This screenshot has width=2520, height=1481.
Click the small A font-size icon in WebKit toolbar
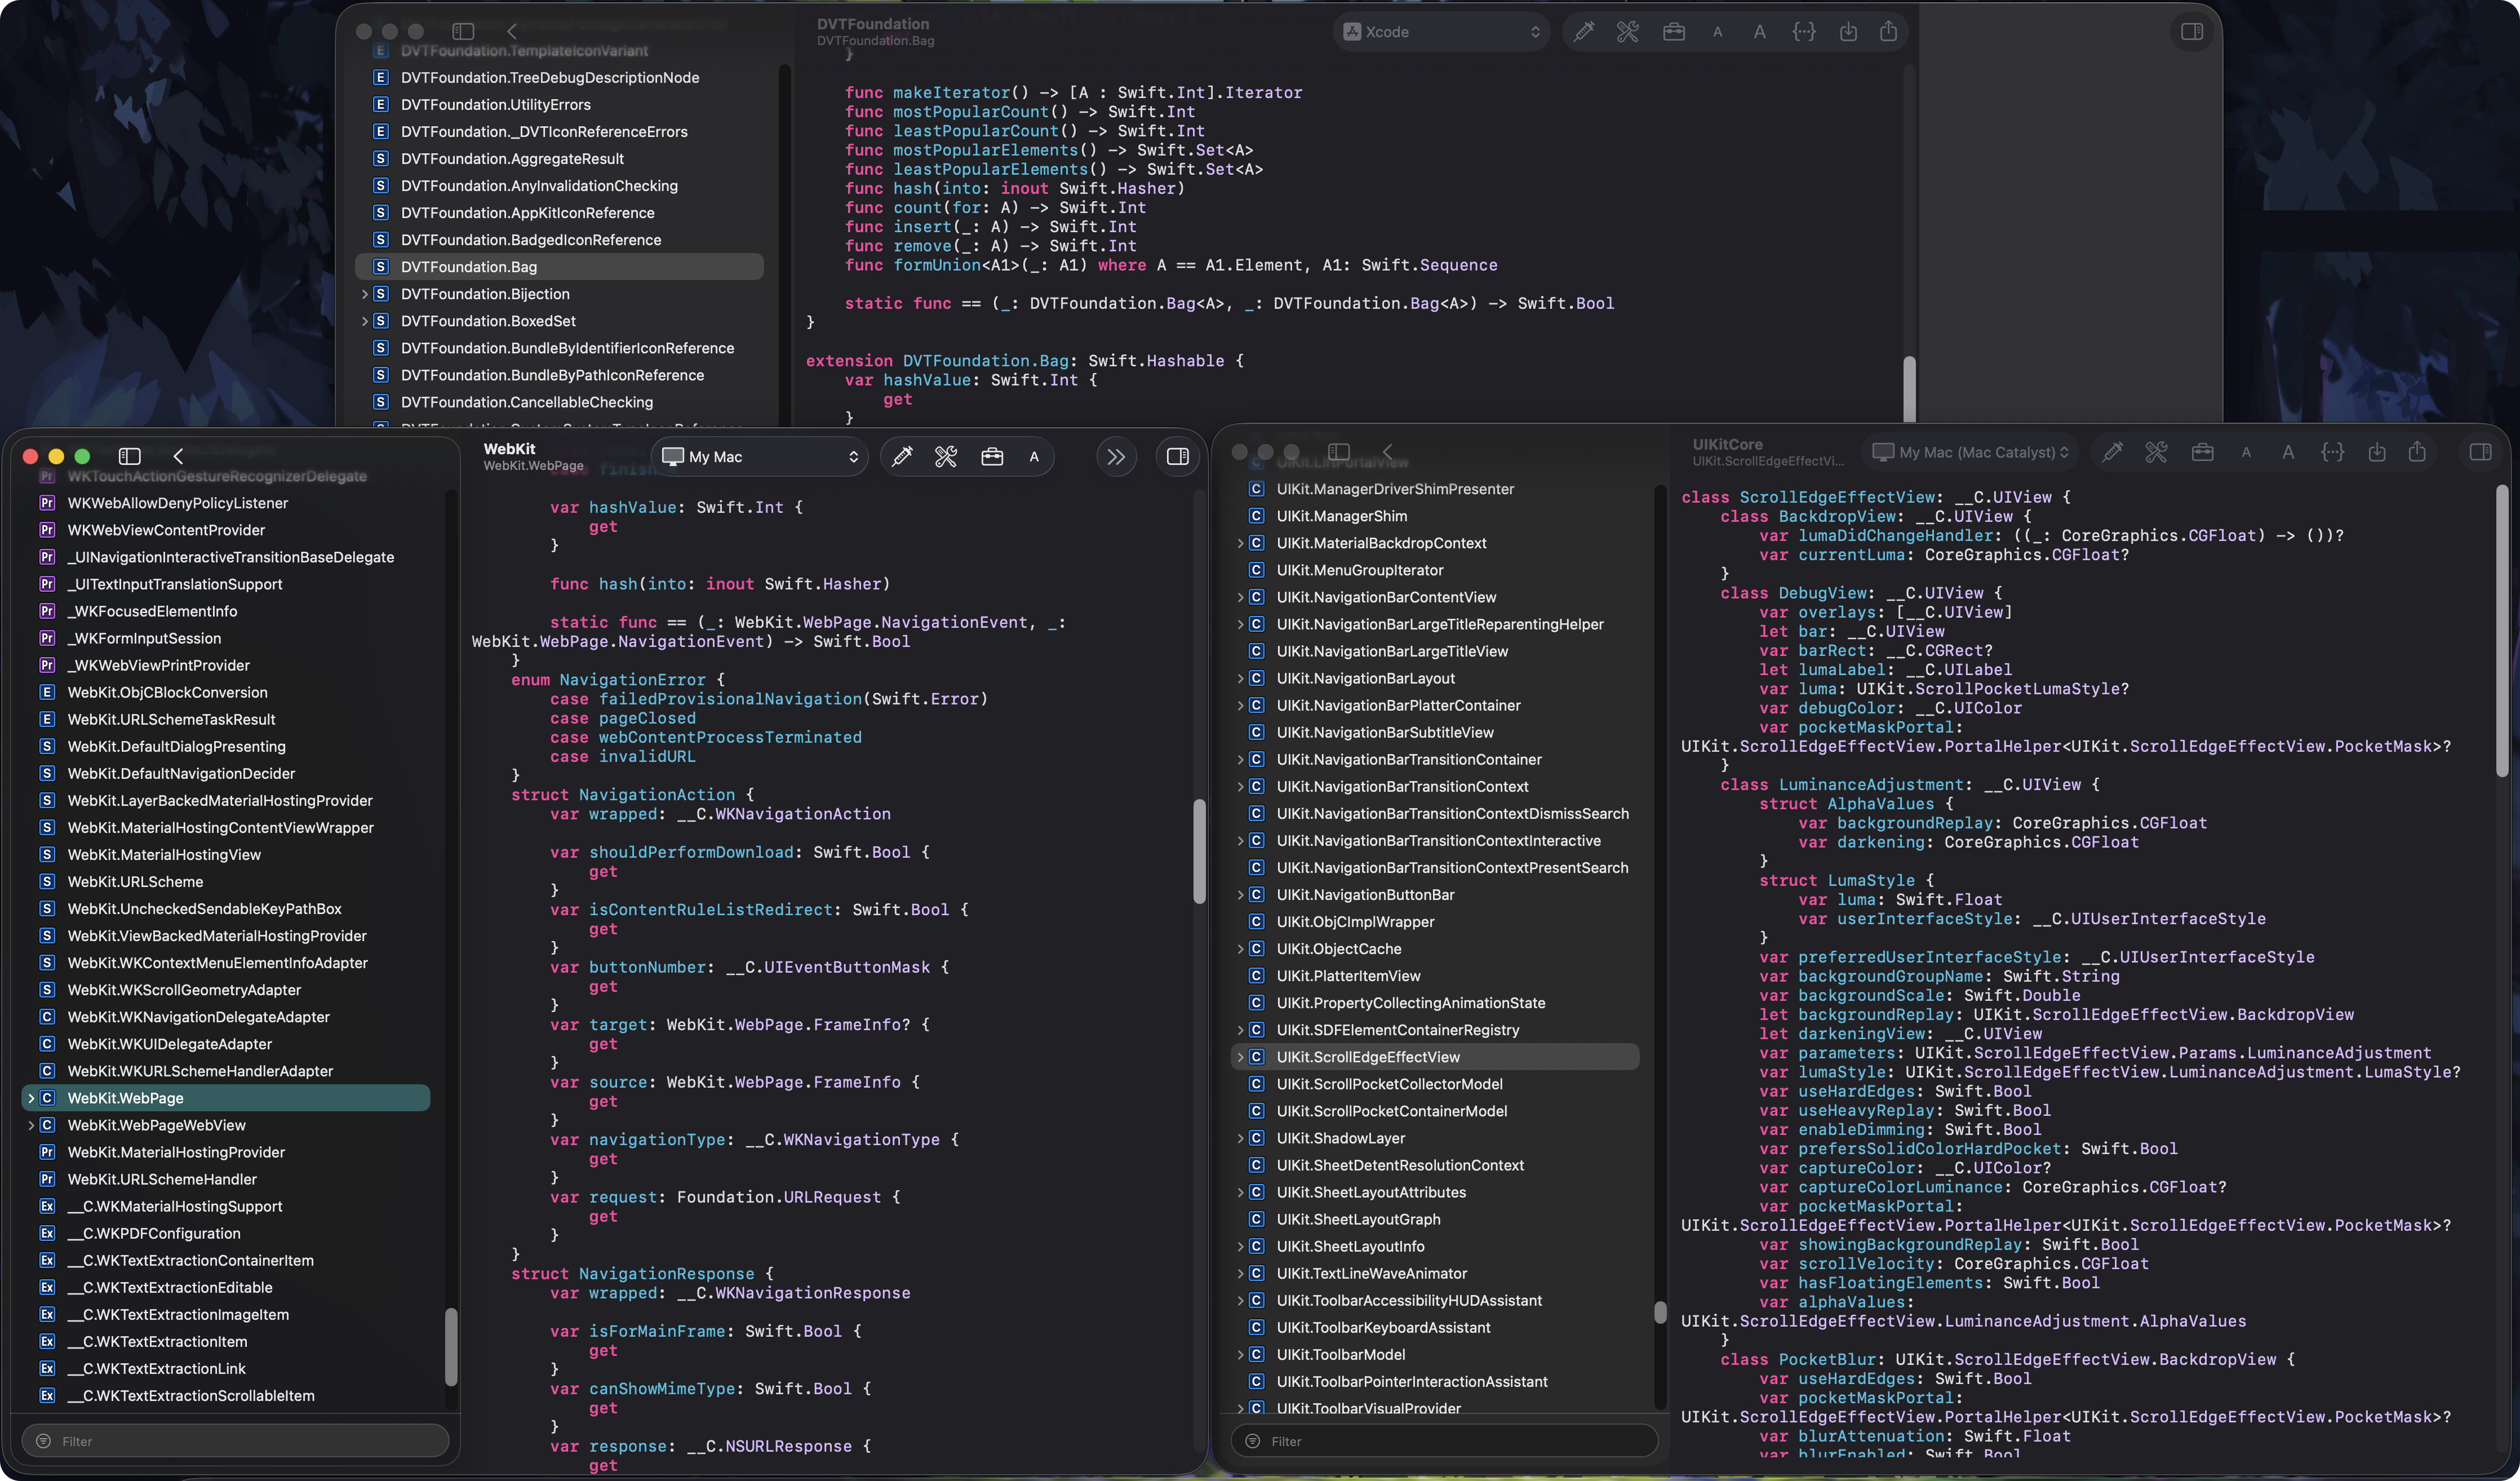(x=1034, y=456)
